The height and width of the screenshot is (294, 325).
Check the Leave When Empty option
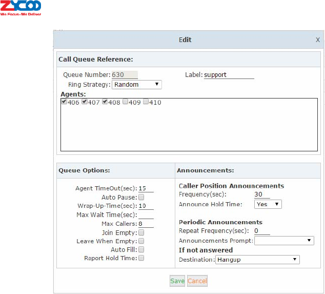pyautogui.click(x=141, y=241)
